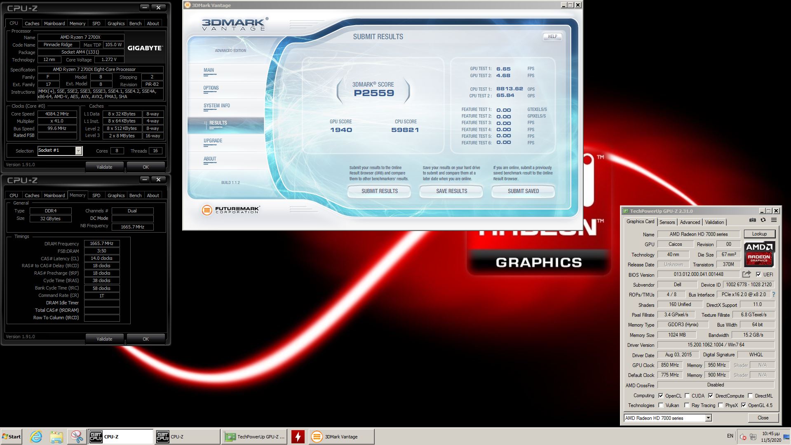Screen dimensions: 791x445
Task: Click the BIOS share/export arrow icon
Action: pyautogui.click(x=746, y=274)
